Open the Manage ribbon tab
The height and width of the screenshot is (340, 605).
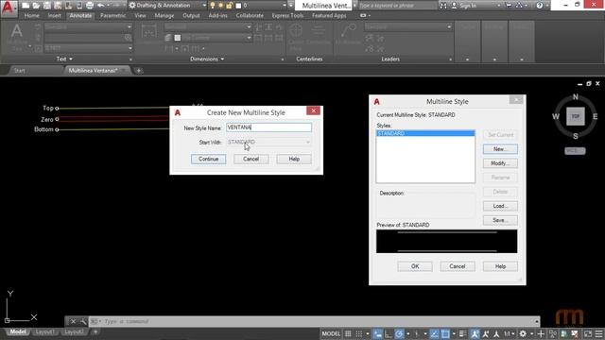pyautogui.click(x=164, y=15)
